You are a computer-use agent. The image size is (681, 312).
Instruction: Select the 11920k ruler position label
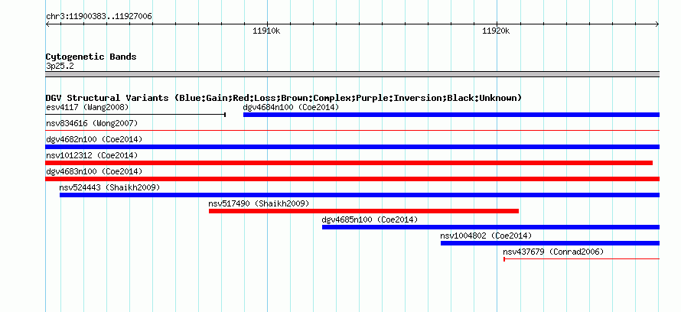(x=496, y=31)
